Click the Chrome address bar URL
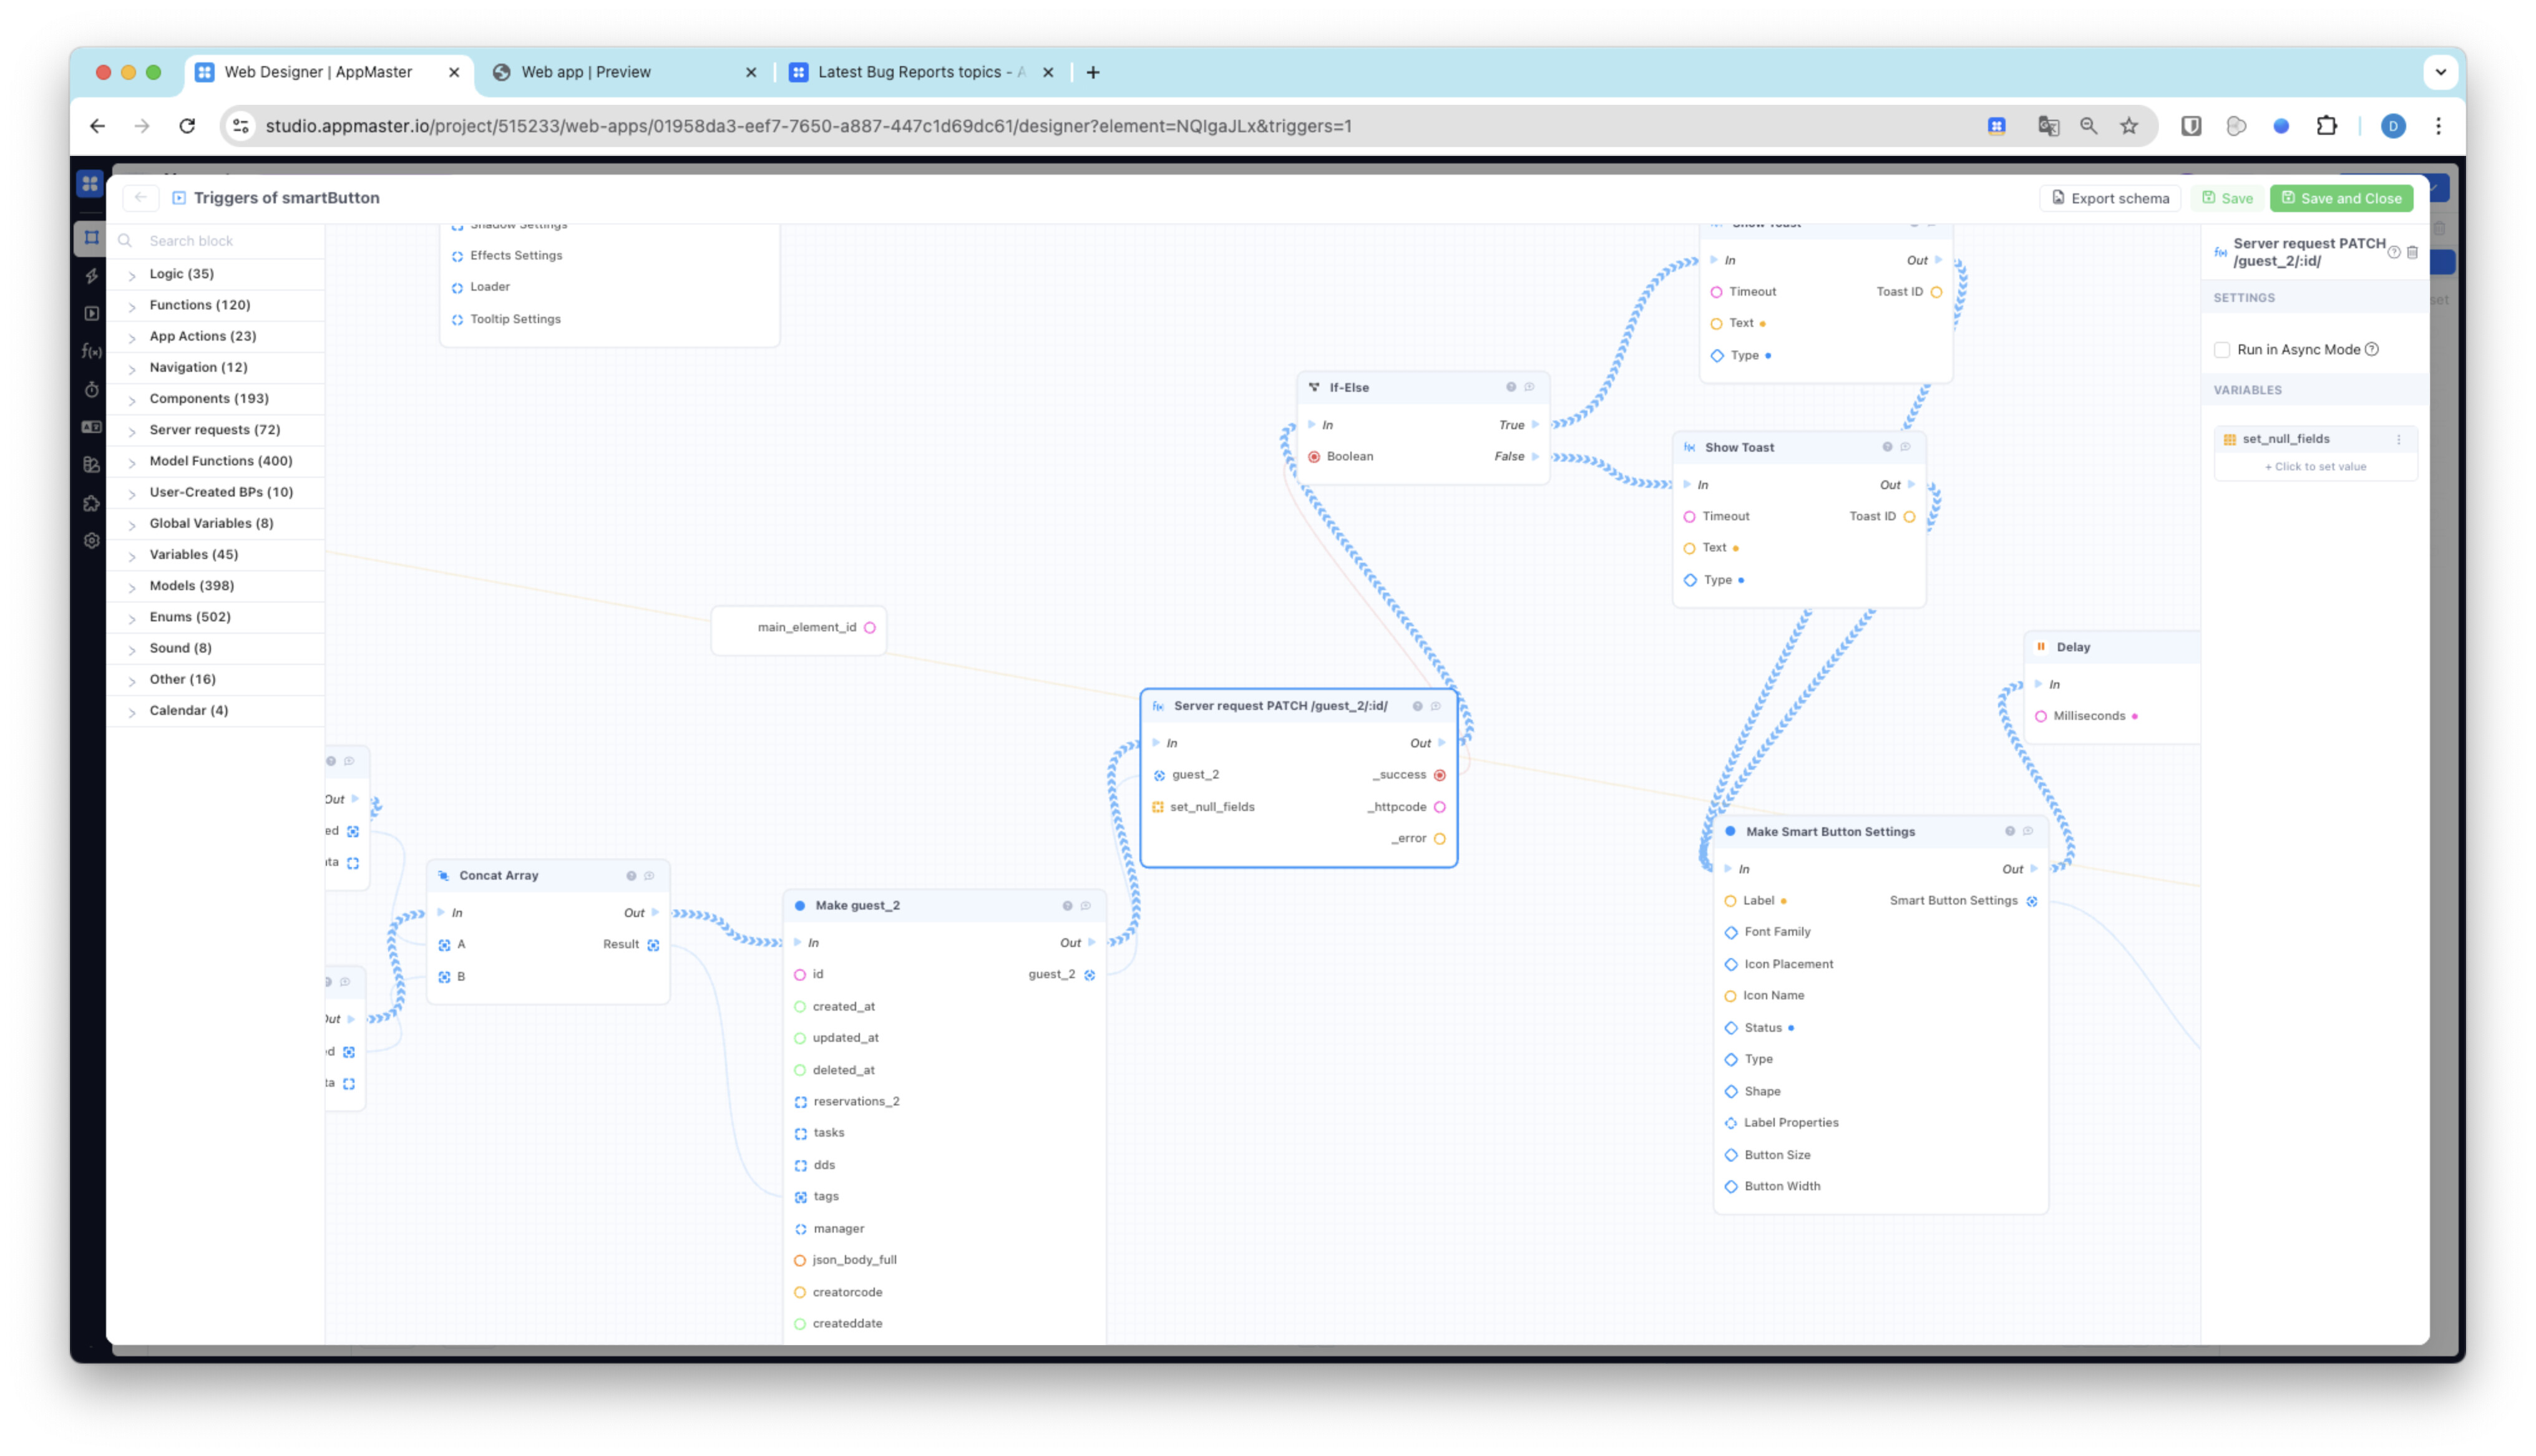The height and width of the screenshot is (1456, 2536). click(x=808, y=126)
